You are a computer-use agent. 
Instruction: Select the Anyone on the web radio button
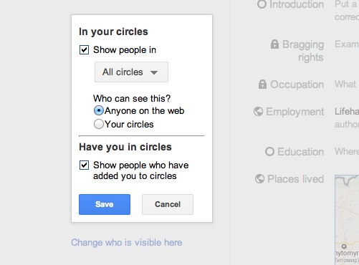point(99,110)
